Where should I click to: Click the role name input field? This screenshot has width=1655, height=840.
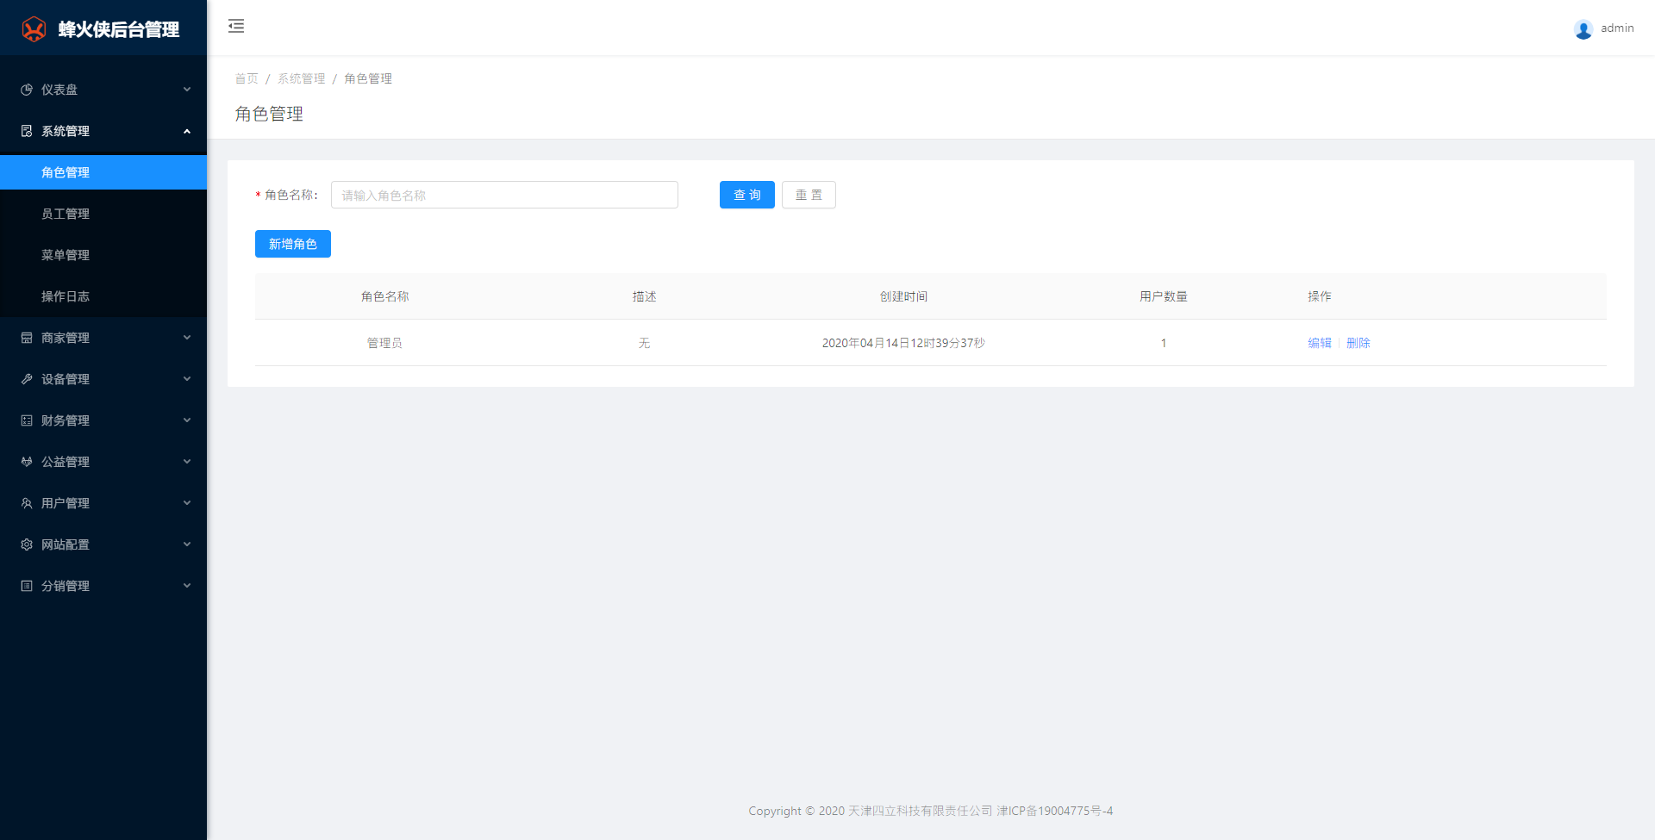pos(504,195)
